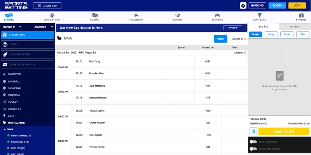Click the Baseball icon in the sidebar
The width and height of the screenshot is (311, 155).
point(4,81)
